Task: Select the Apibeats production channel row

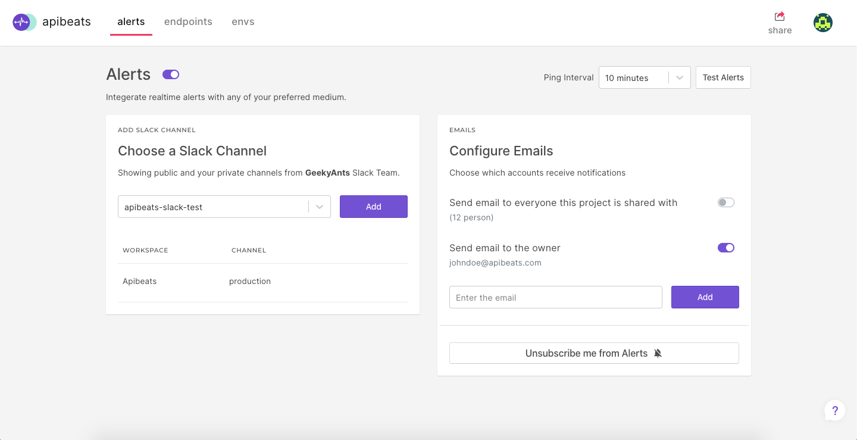Action: [262, 282]
